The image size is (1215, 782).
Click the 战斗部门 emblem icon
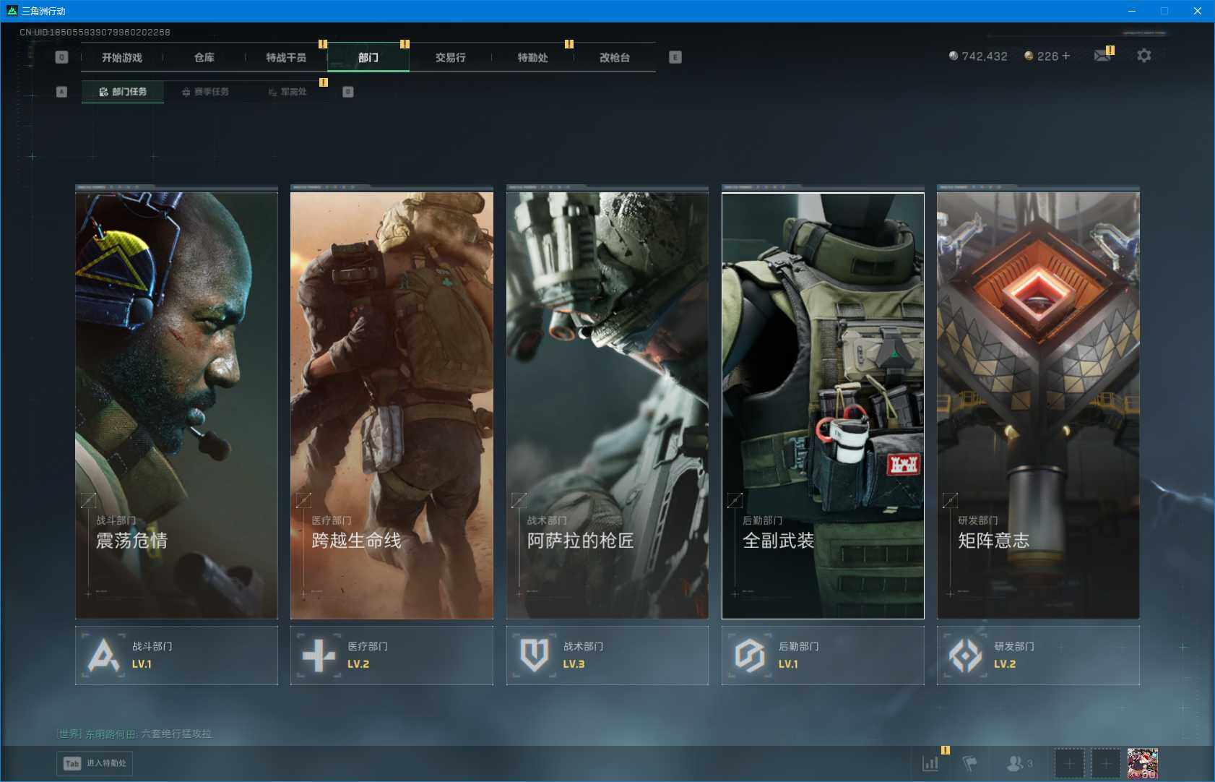click(x=103, y=656)
